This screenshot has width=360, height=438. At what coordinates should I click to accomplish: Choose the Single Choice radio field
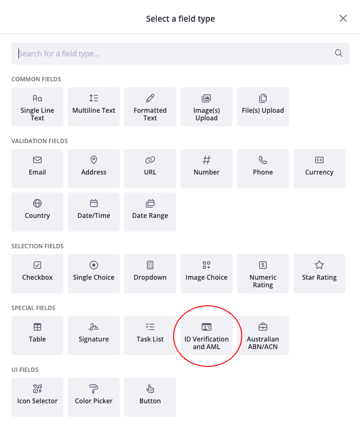pos(94,274)
